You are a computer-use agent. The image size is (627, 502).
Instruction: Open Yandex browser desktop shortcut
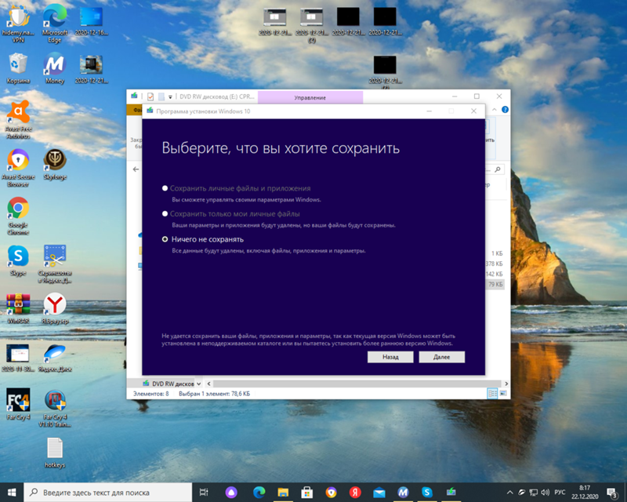[55, 308]
